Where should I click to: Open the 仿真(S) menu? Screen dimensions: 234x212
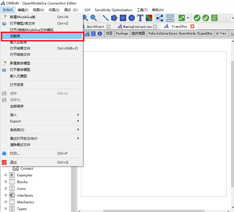(54, 10)
